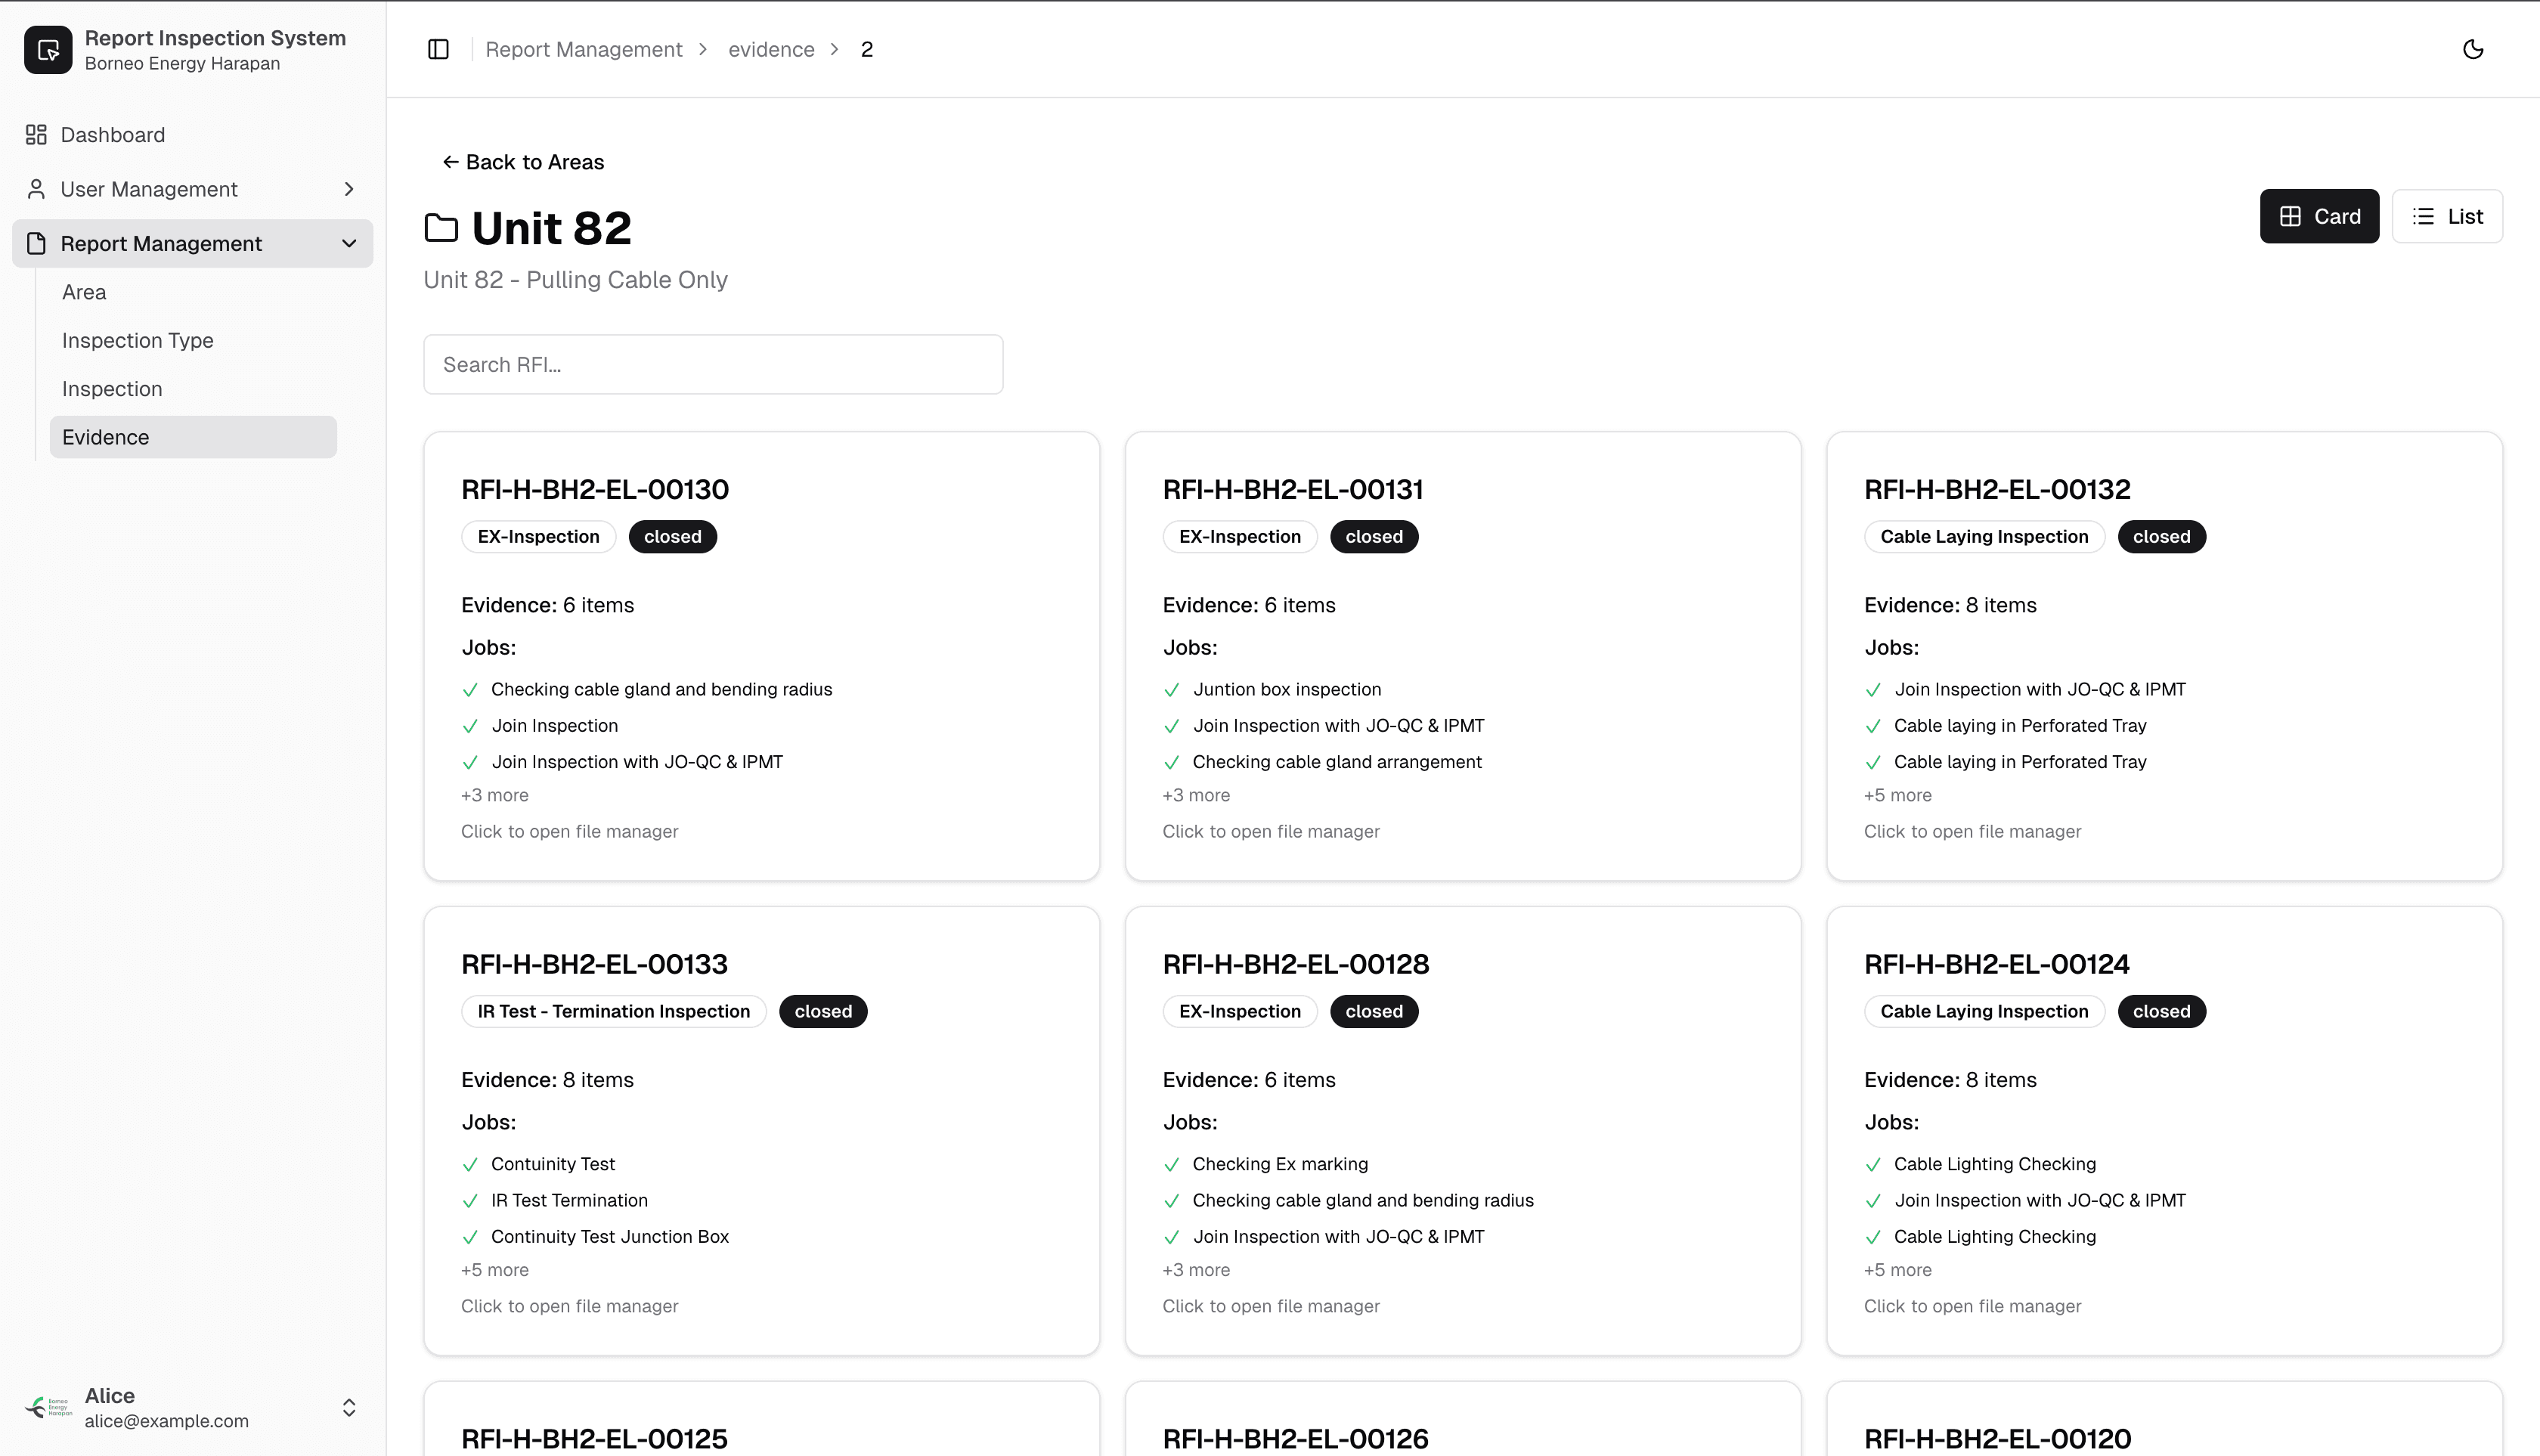This screenshot has width=2540, height=1456.
Task: Click the User Management person icon
Action: 36,189
